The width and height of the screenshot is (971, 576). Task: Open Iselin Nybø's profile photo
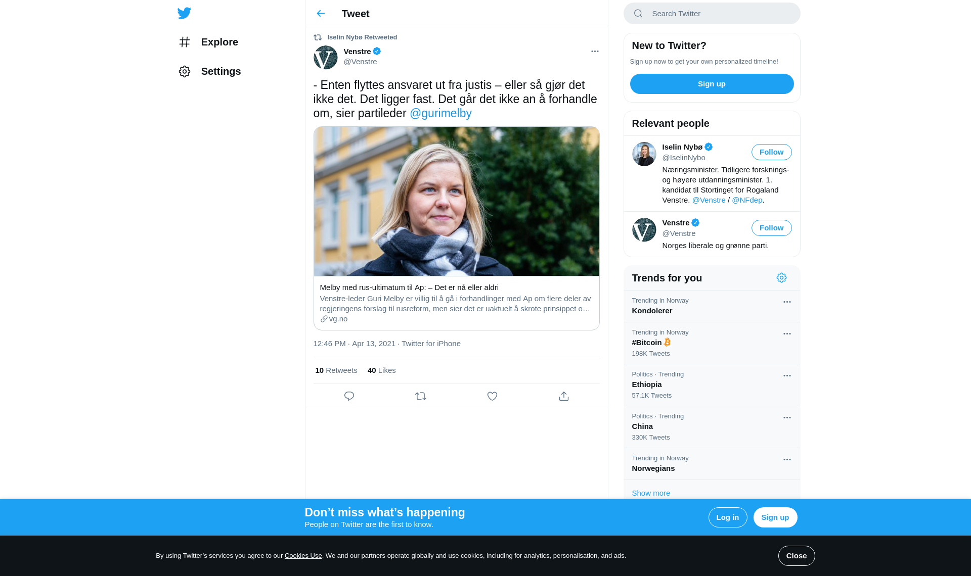644,154
